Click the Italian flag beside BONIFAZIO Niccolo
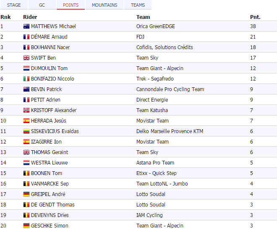The width and height of the screenshot is (277, 230). coord(26,79)
